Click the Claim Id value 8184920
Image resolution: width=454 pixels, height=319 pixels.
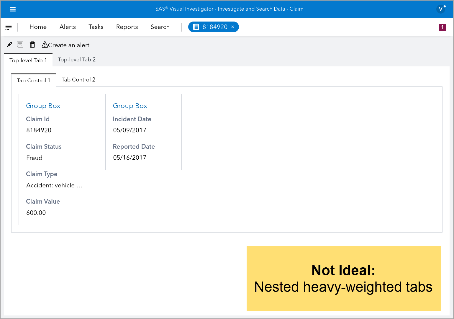(39, 130)
